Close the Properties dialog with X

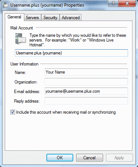pyautogui.click(x=127, y=3)
